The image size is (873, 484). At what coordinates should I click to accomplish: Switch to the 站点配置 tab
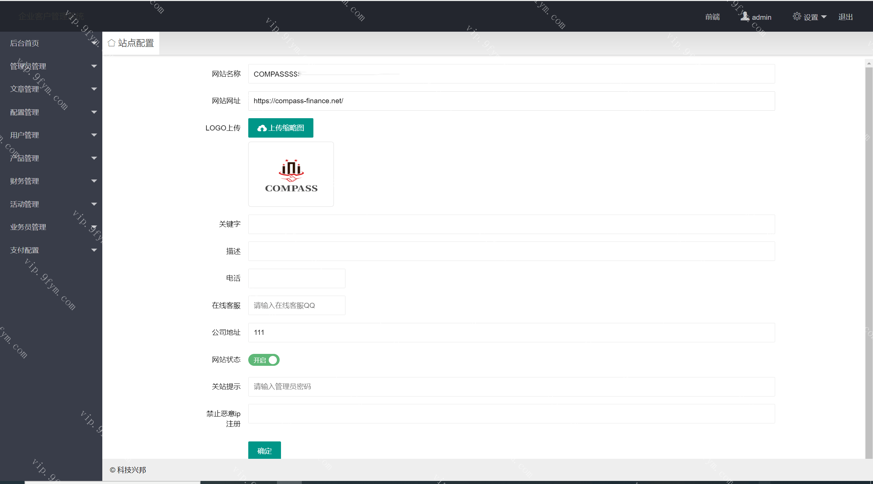136,43
